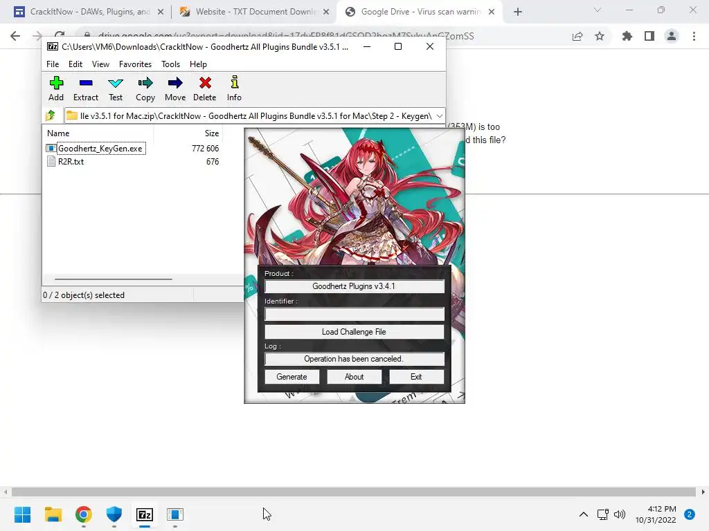The height and width of the screenshot is (531, 709).
Task: Open the notification badge in taskbar
Action: 690,514
